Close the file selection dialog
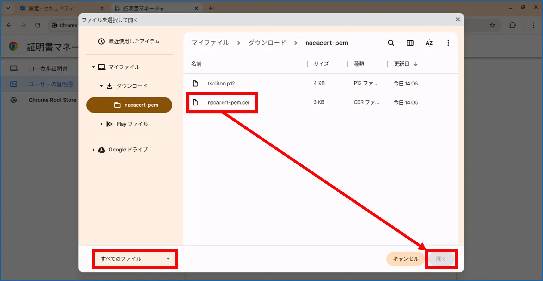The height and width of the screenshot is (281, 543). point(457,19)
